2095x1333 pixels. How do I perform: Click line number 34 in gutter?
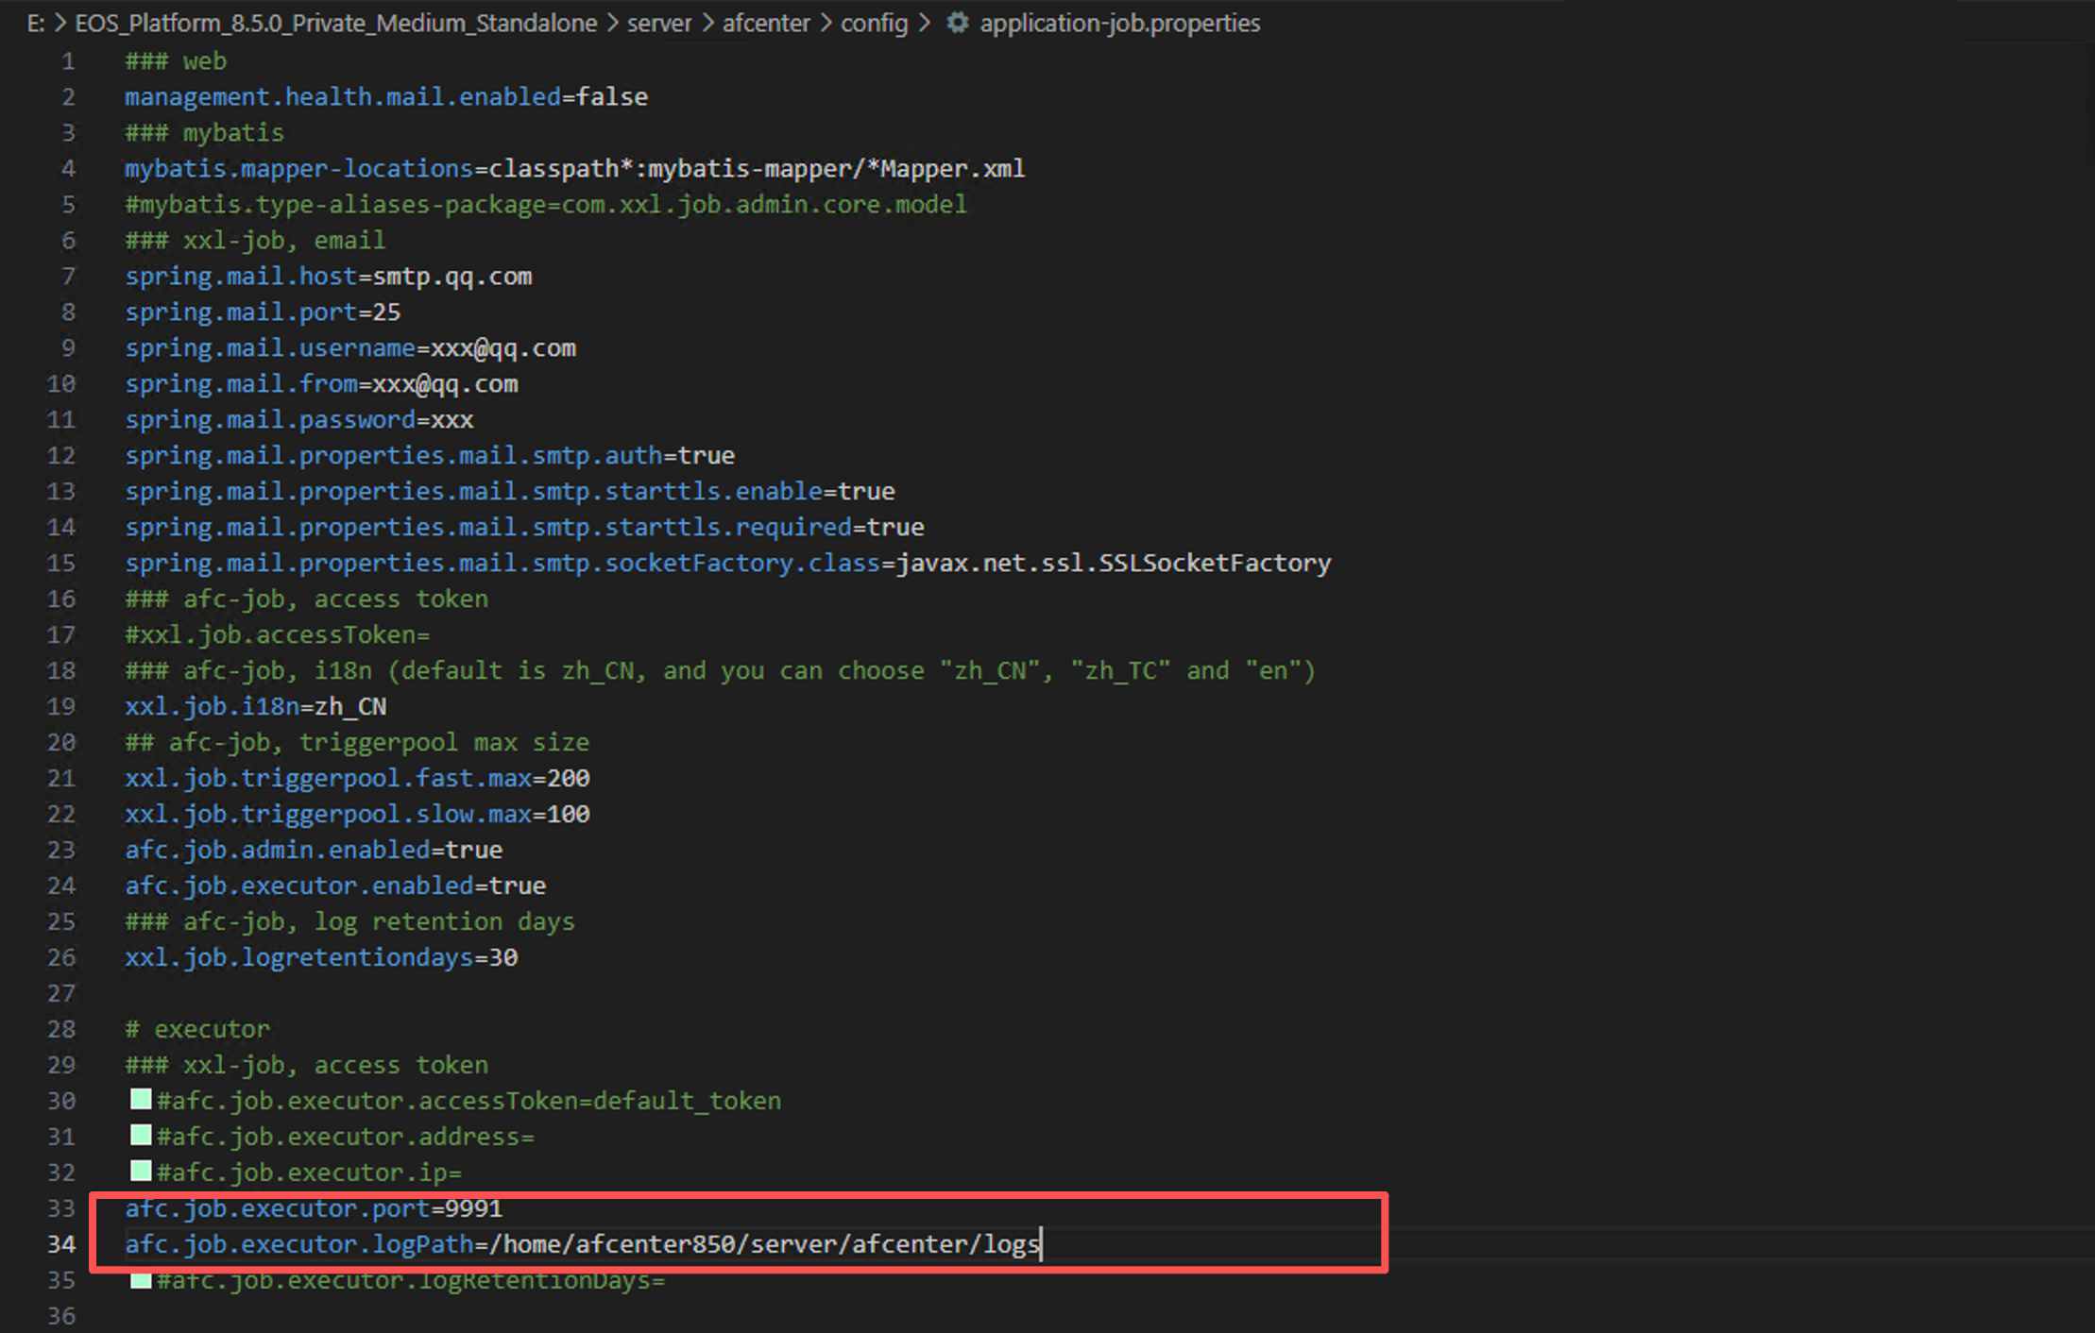pyautogui.click(x=61, y=1244)
